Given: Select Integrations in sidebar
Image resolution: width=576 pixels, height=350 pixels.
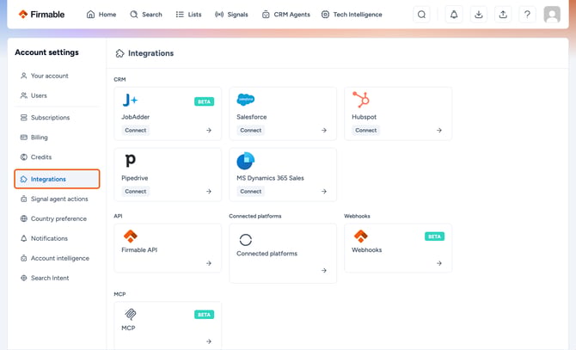Looking at the screenshot, I should [x=57, y=179].
